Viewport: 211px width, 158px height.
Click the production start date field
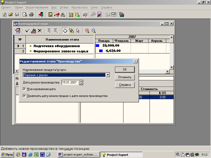70,82
